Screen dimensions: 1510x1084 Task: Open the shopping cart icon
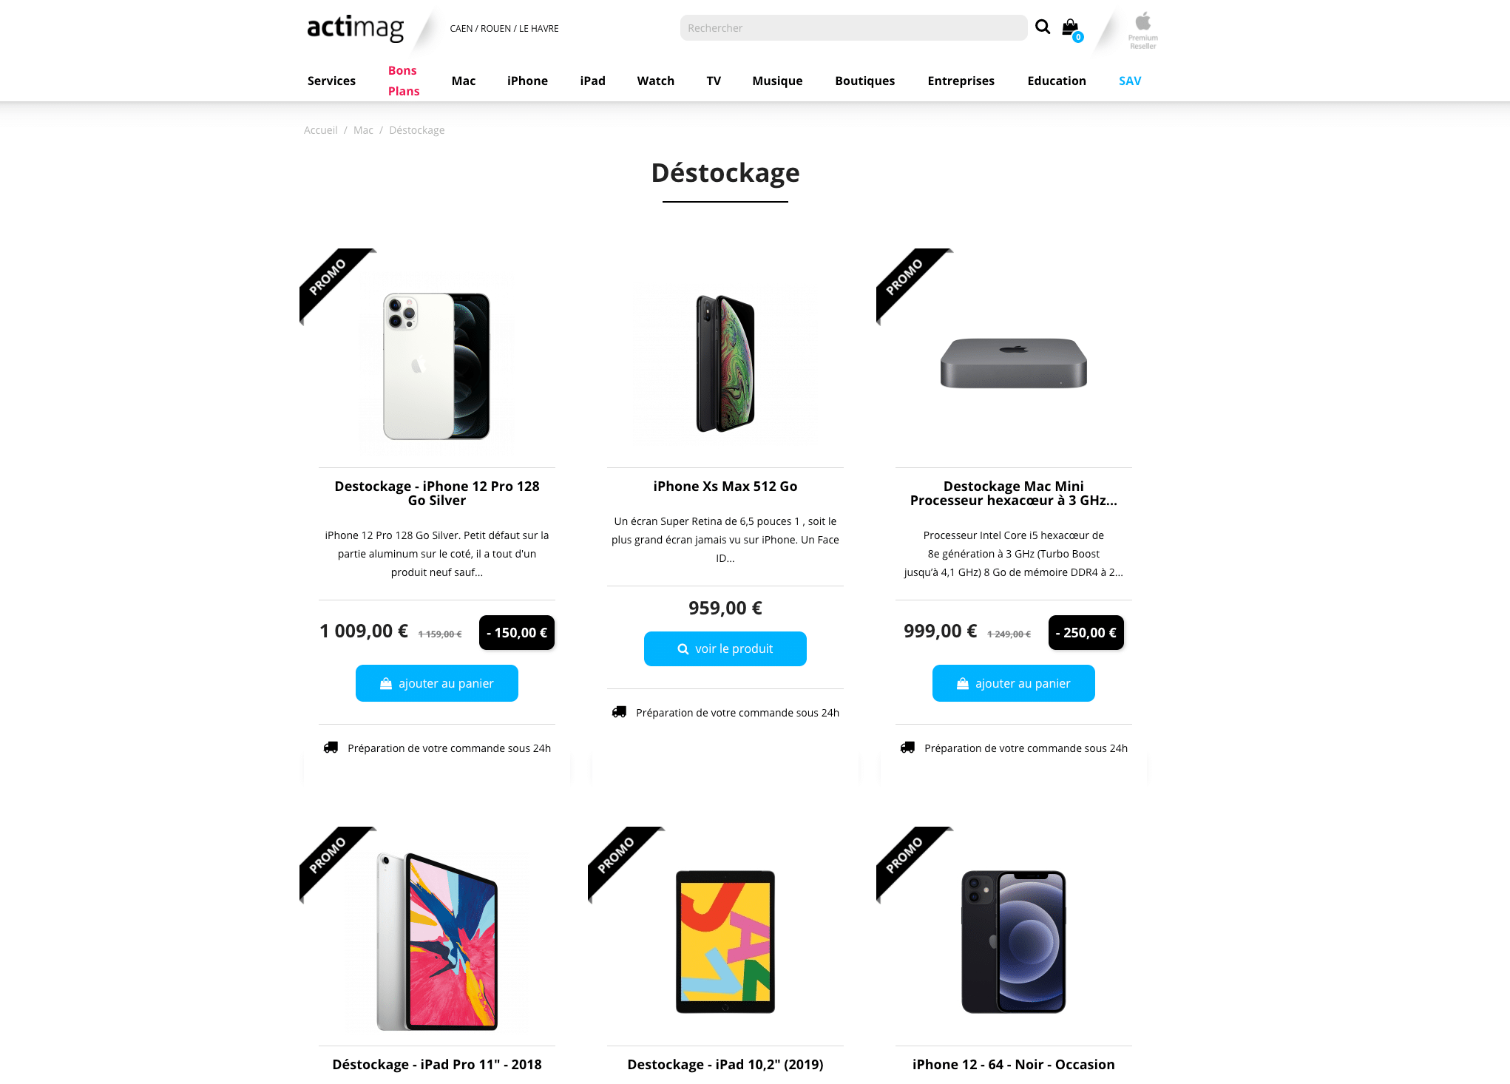[1071, 30]
